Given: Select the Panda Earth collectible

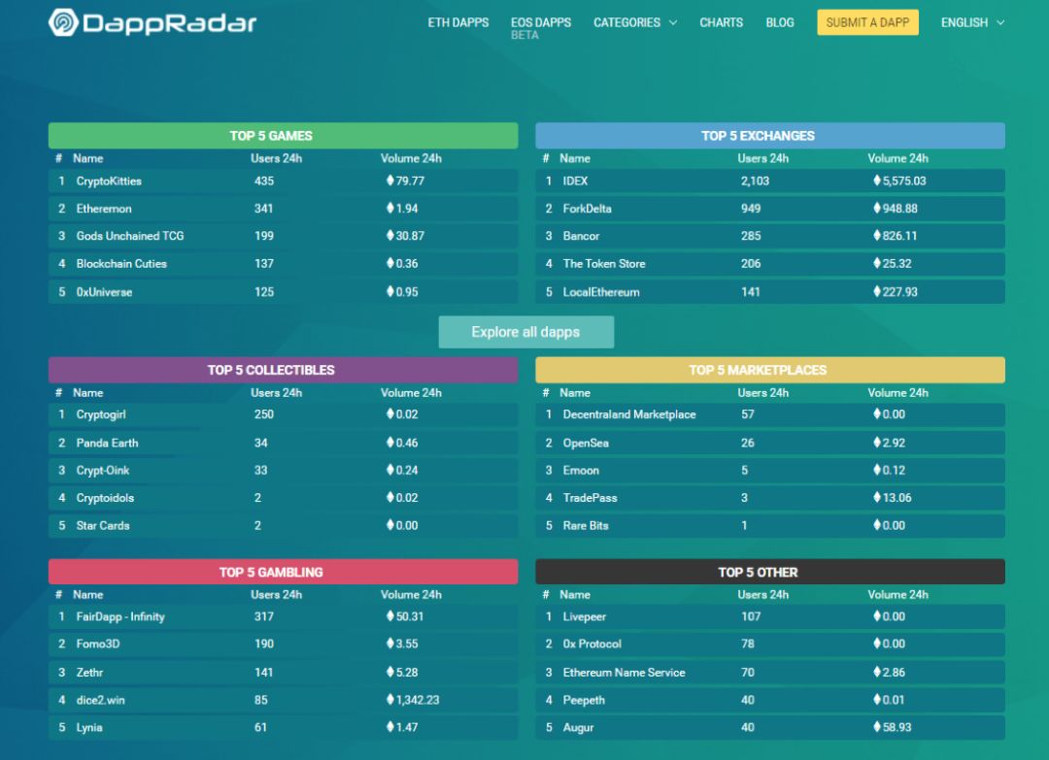Looking at the screenshot, I should [x=107, y=443].
